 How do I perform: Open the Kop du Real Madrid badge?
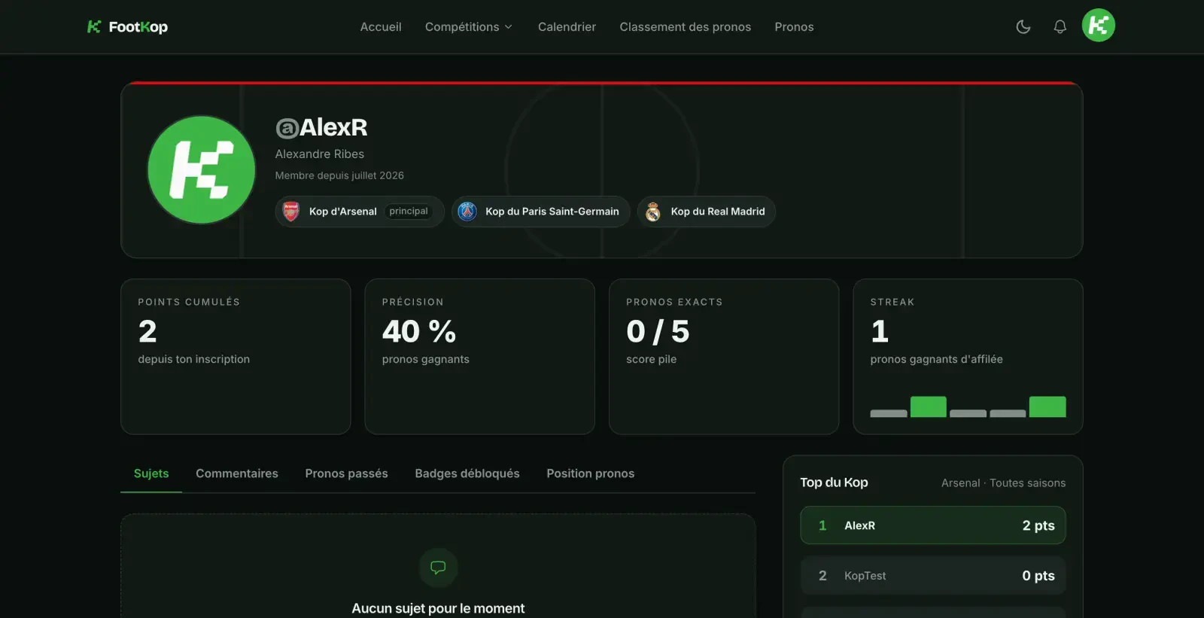point(706,212)
